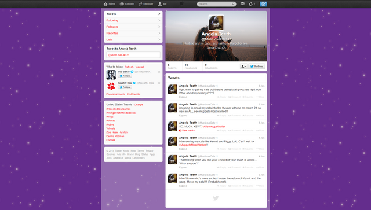Reply to the 'sneak my cats' tweet
Viewport: 371px width, 210px height.
point(221,115)
